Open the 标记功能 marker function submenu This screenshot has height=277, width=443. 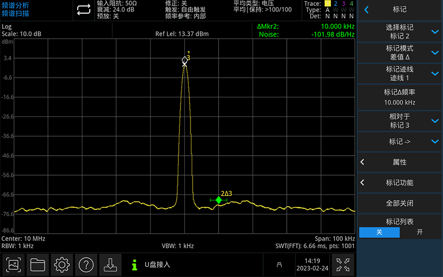[400, 183]
